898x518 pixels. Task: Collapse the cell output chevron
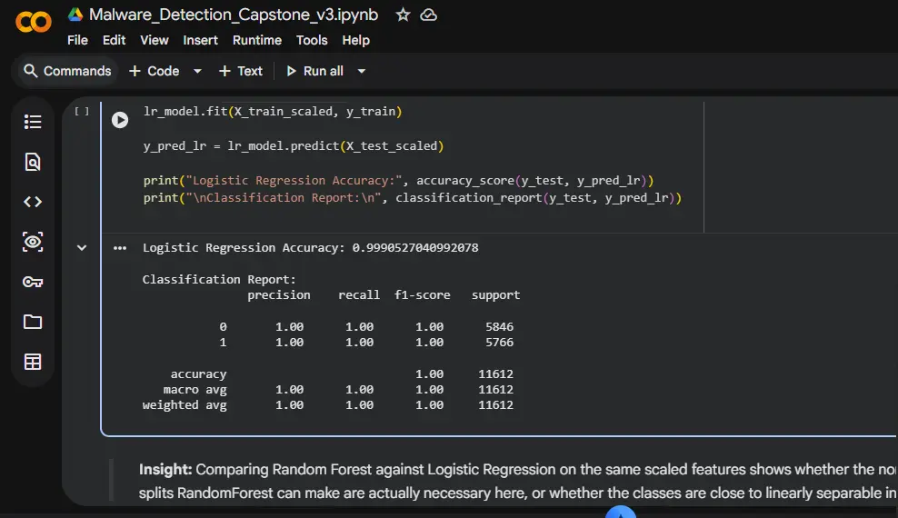point(82,248)
